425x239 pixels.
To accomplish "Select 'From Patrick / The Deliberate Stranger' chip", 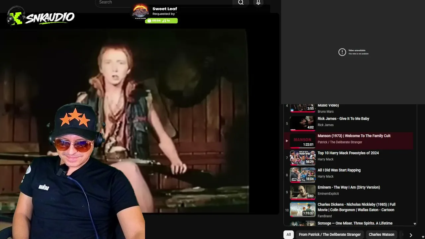I will pyautogui.click(x=330, y=234).
